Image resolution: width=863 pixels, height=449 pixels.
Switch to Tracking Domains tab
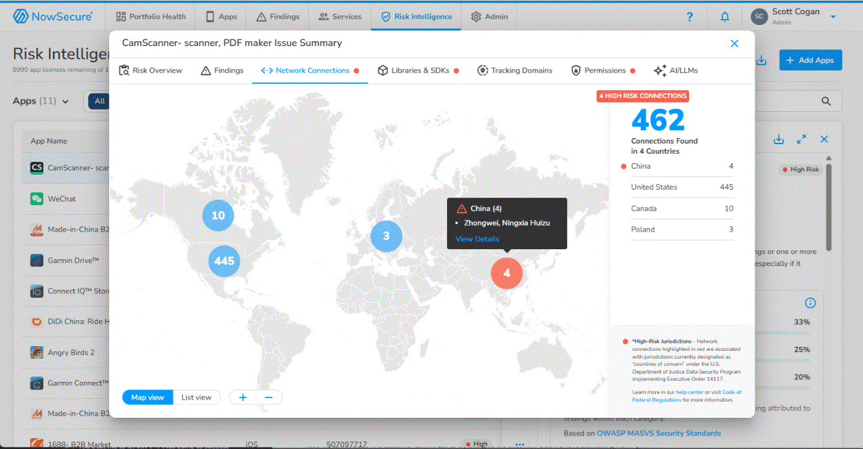[515, 70]
